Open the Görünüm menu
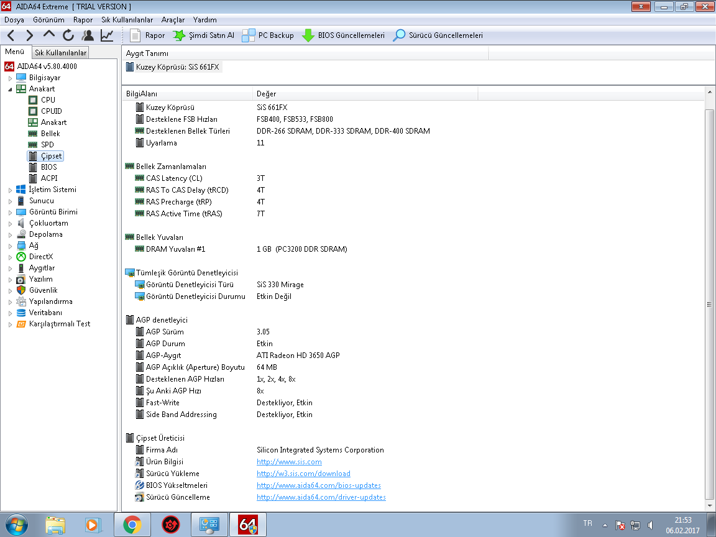This screenshot has height=537, width=716. 48,20
